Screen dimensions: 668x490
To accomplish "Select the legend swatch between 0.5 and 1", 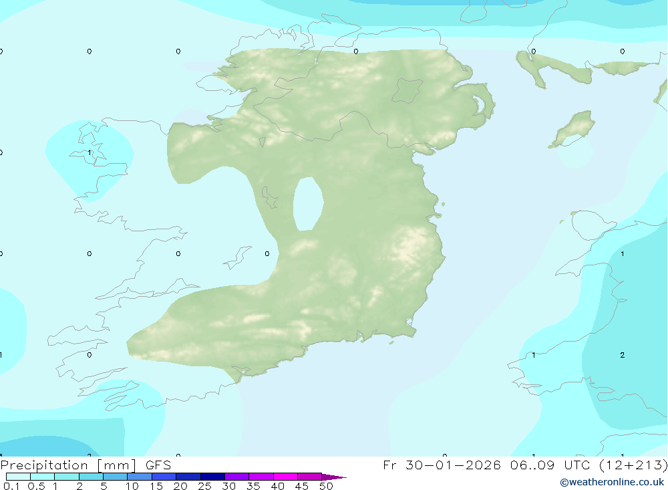I will tap(43, 477).
